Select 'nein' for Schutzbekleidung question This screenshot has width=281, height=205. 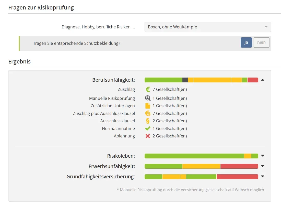pyautogui.click(x=261, y=42)
